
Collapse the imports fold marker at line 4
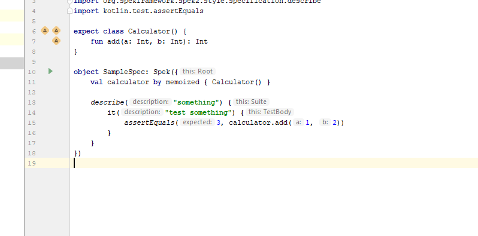click(x=69, y=11)
